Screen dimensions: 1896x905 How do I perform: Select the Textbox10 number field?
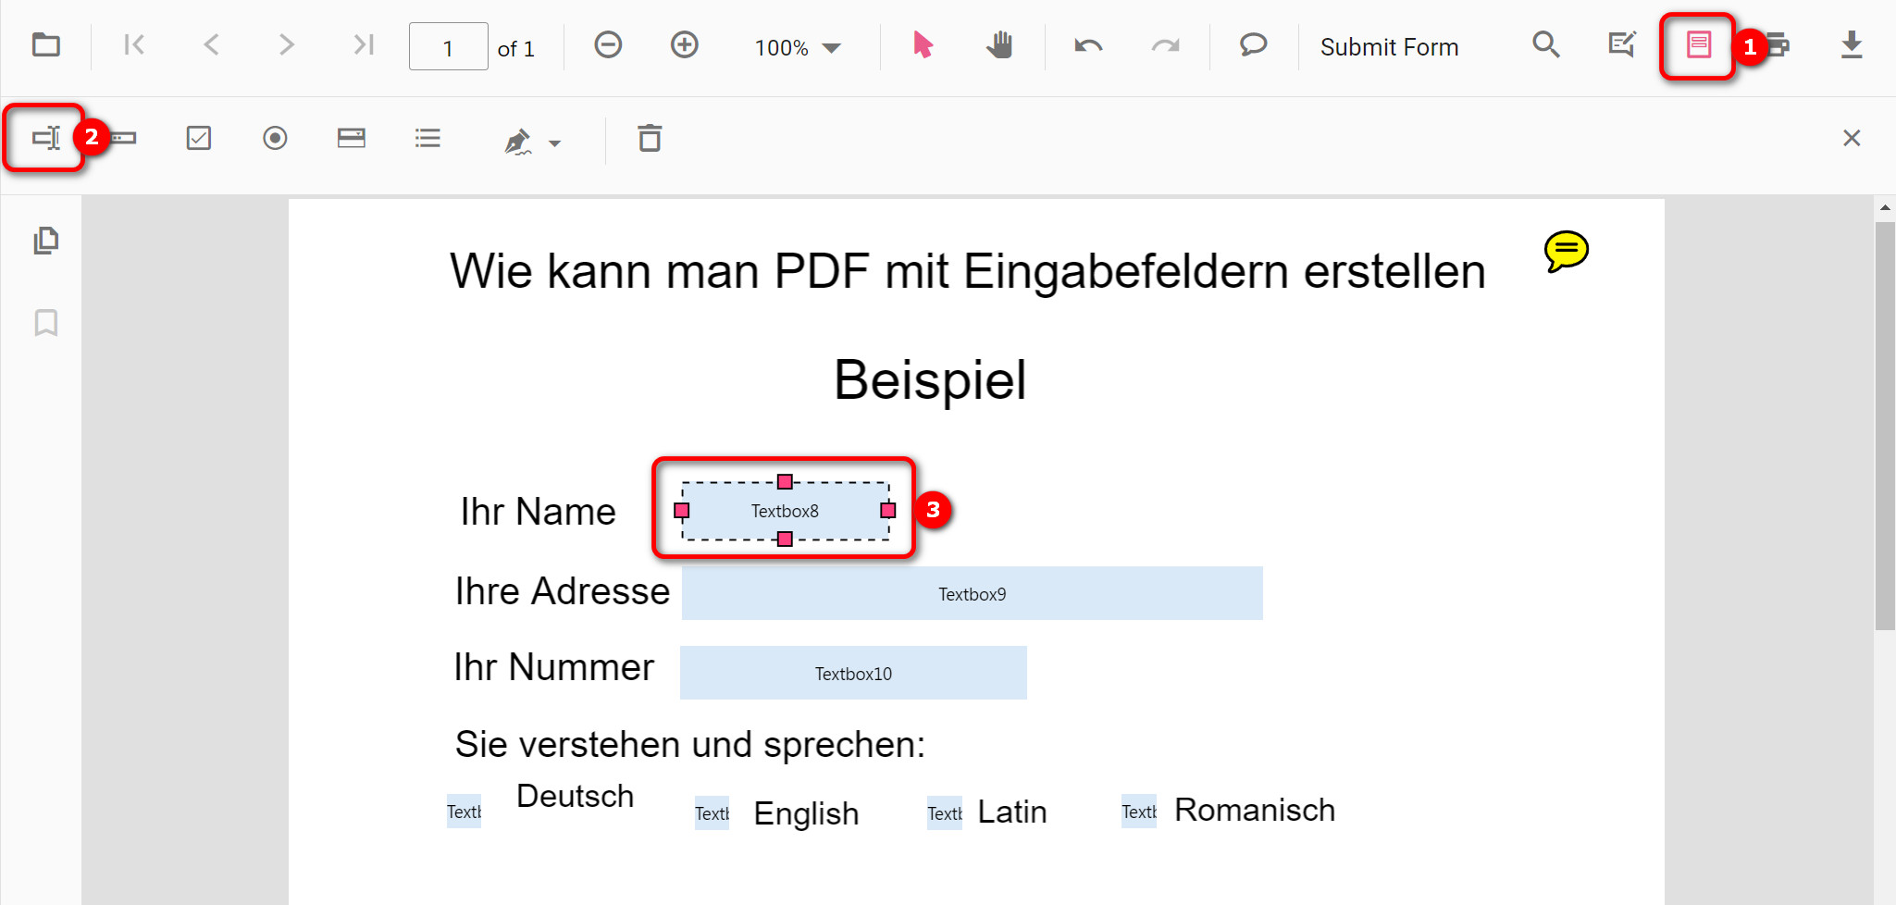pyautogui.click(x=853, y=673)
